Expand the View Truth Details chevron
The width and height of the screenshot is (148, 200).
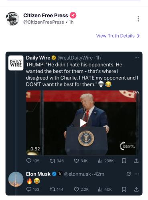[138, 36]
